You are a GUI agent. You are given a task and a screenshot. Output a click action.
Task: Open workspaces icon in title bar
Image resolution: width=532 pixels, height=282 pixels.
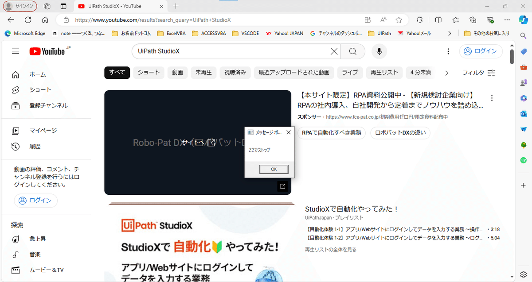[x=47, y=6]
